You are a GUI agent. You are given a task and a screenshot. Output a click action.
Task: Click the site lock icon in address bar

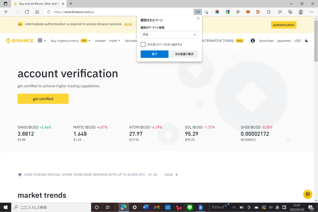coord(49,12)
